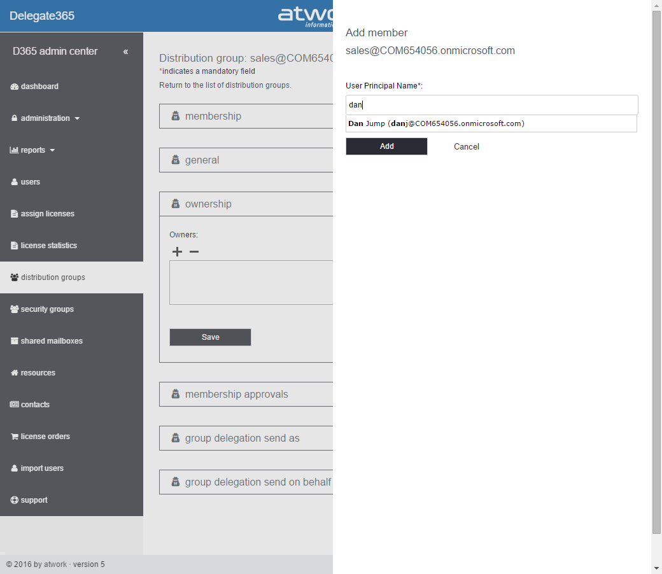
Task: Click the scrollbar down arrow
Action: [656, 568]
